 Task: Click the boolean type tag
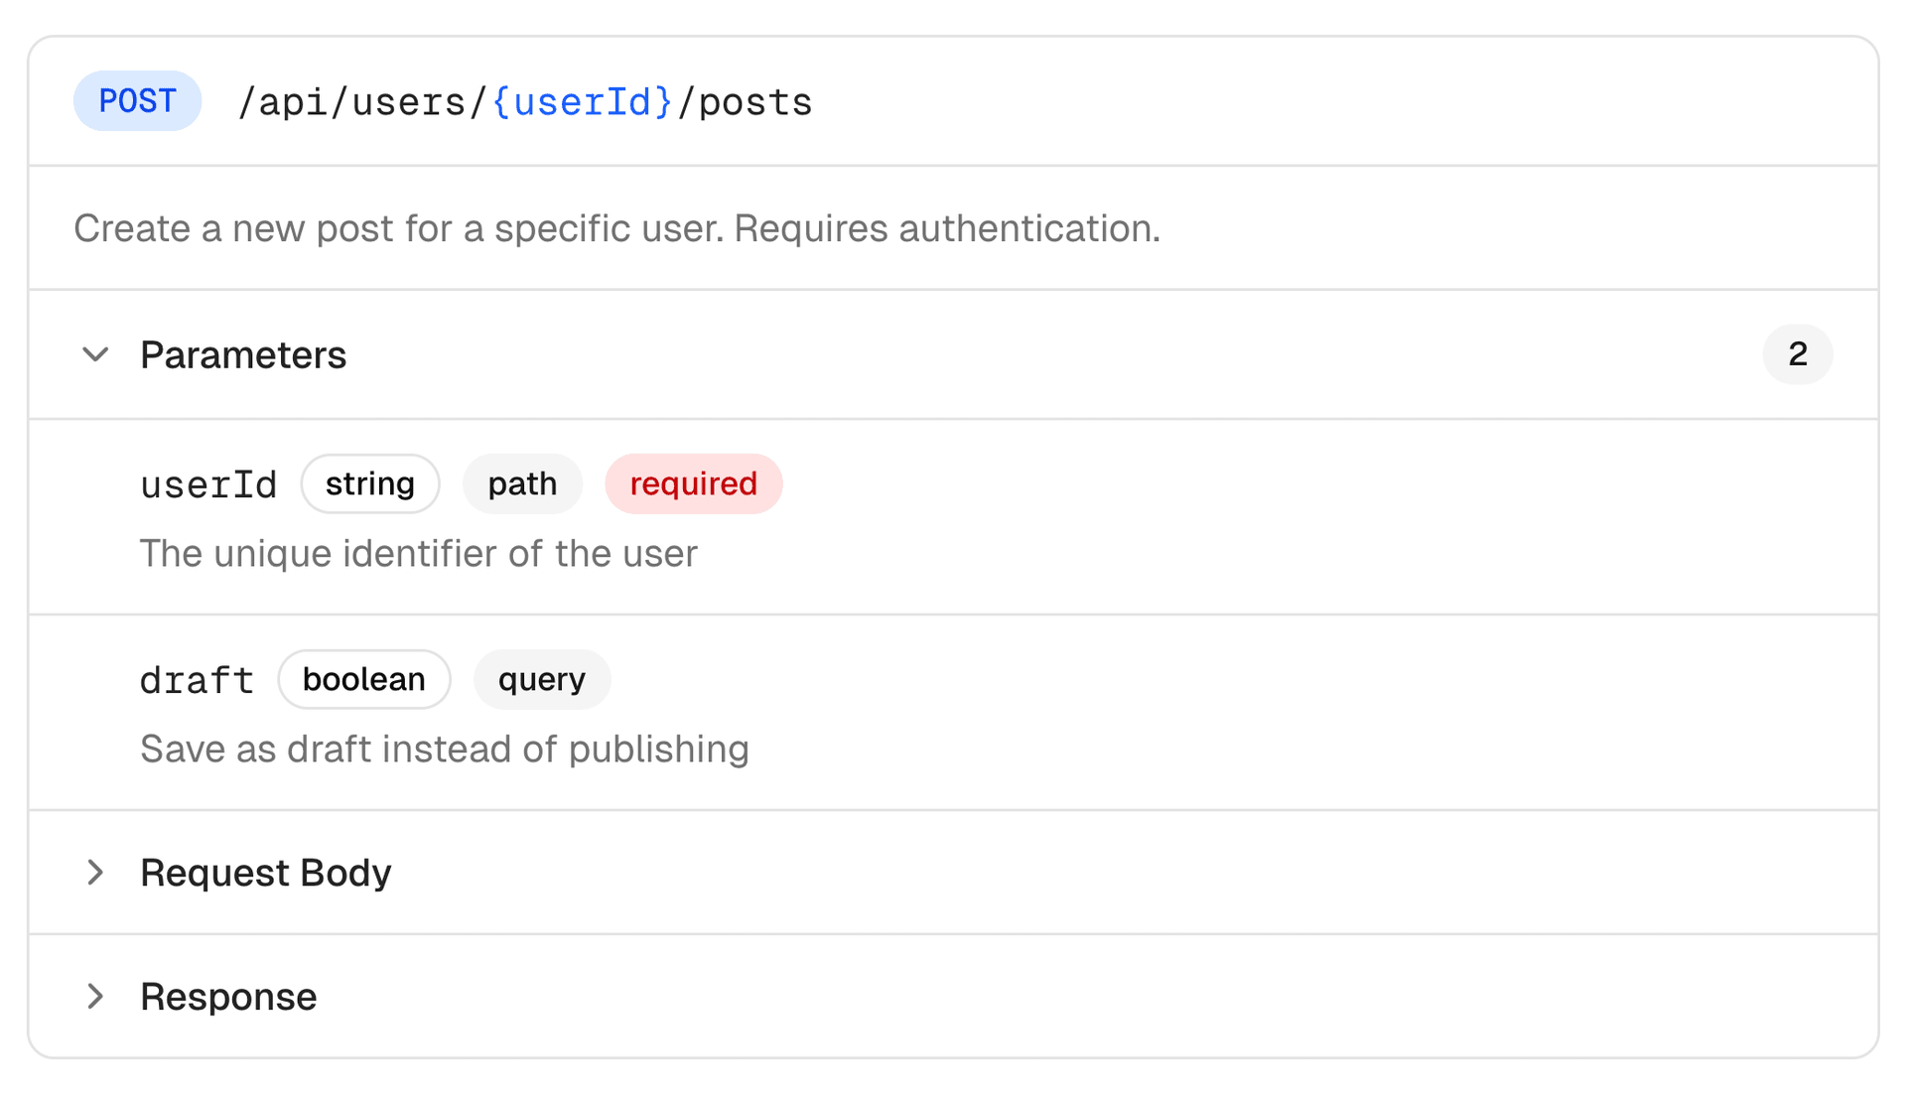tap(363, 680)
